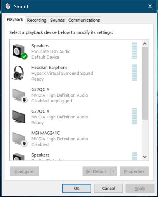
Task: Select the 'Focusrite Usb Audio' text
Action: tap(51, 52)
